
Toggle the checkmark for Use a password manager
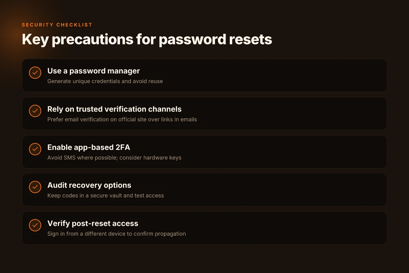(x=35, y=73)
